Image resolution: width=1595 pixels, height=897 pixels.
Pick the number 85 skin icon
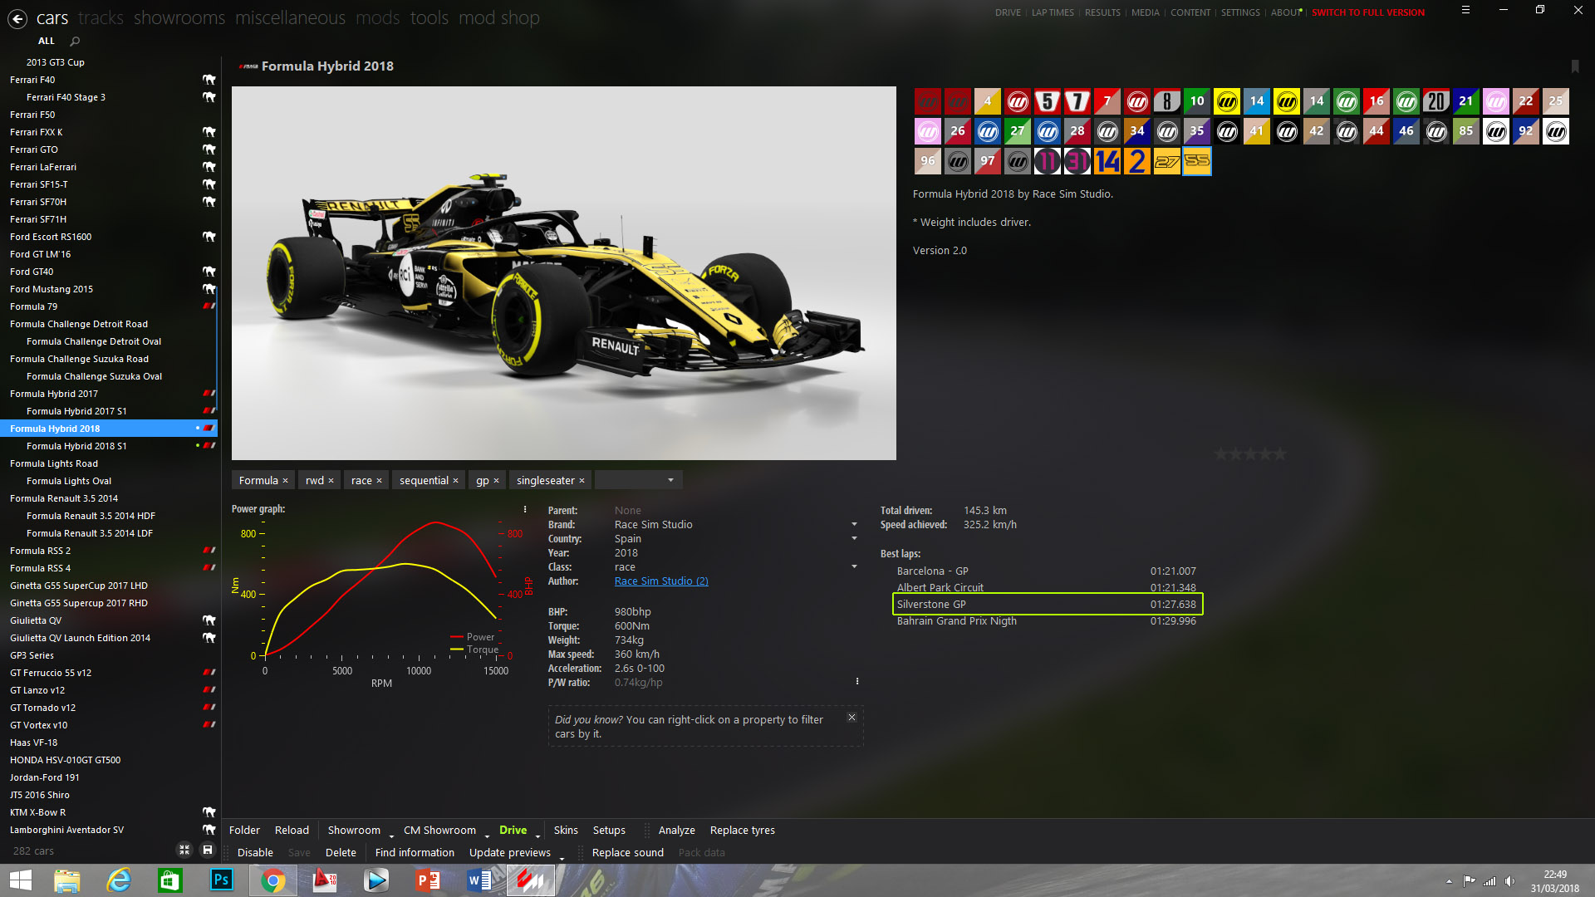1466,131
